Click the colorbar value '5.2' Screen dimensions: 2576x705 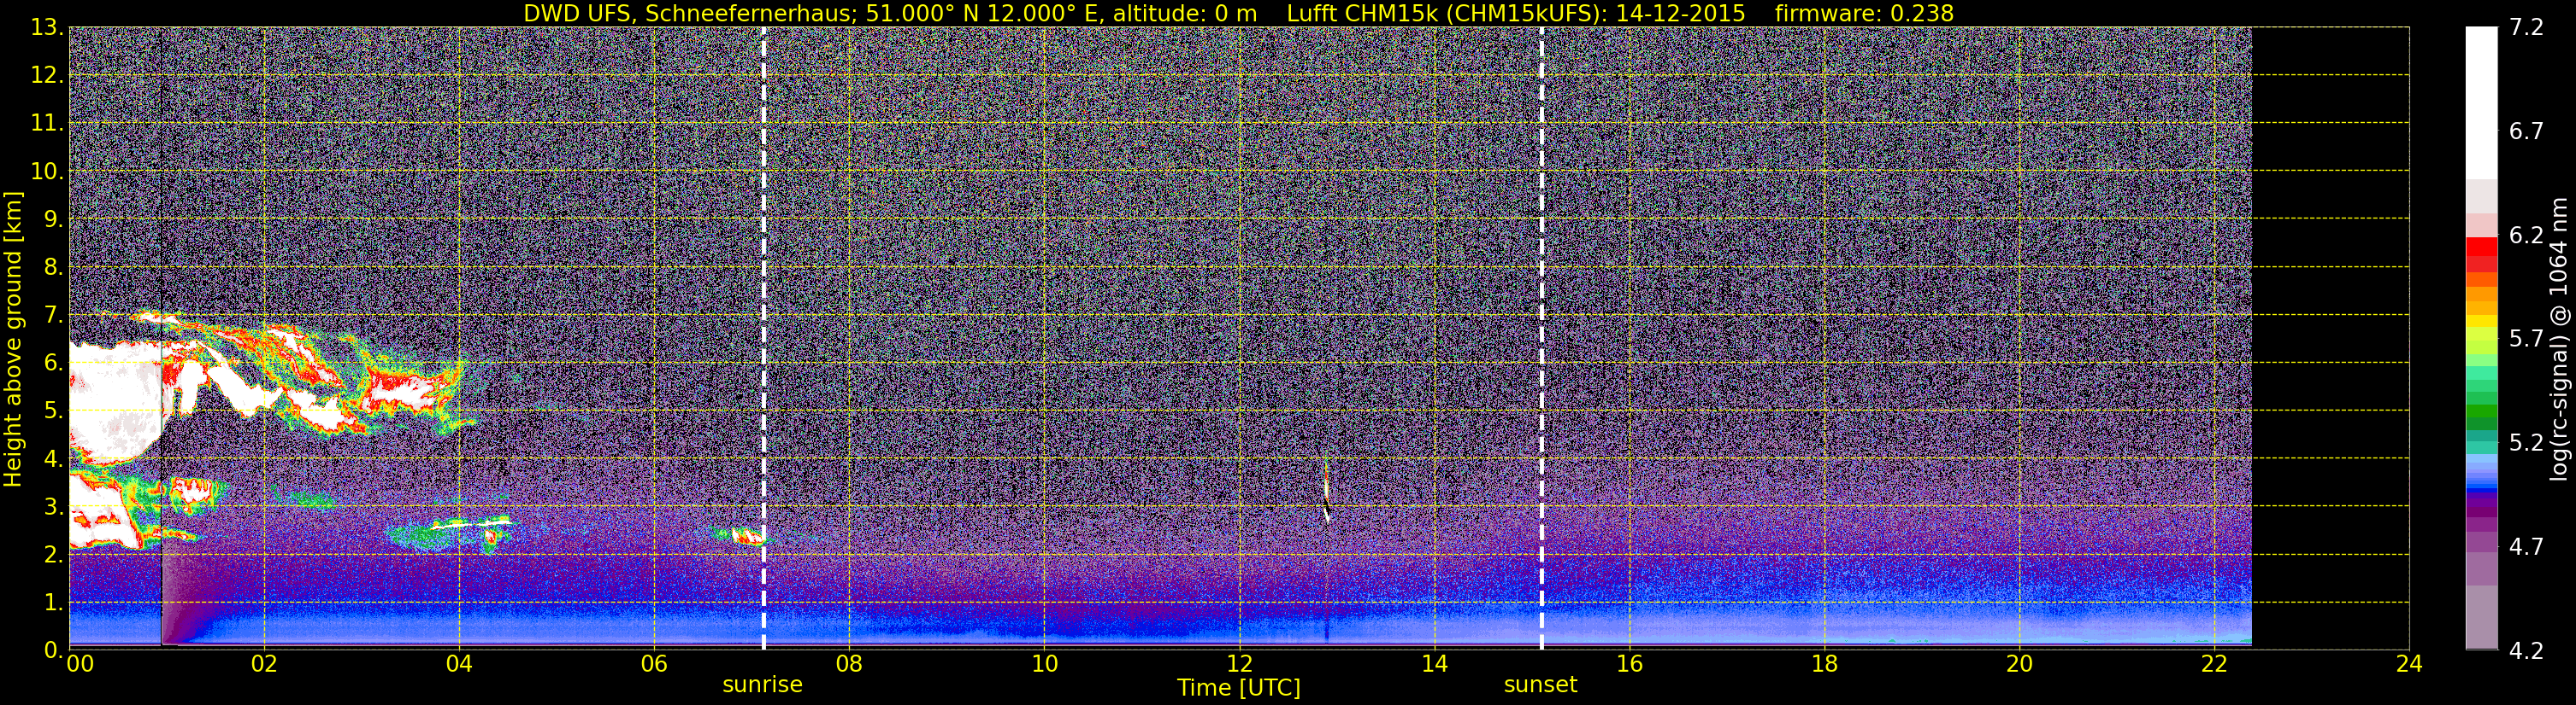coord(2526,443)
